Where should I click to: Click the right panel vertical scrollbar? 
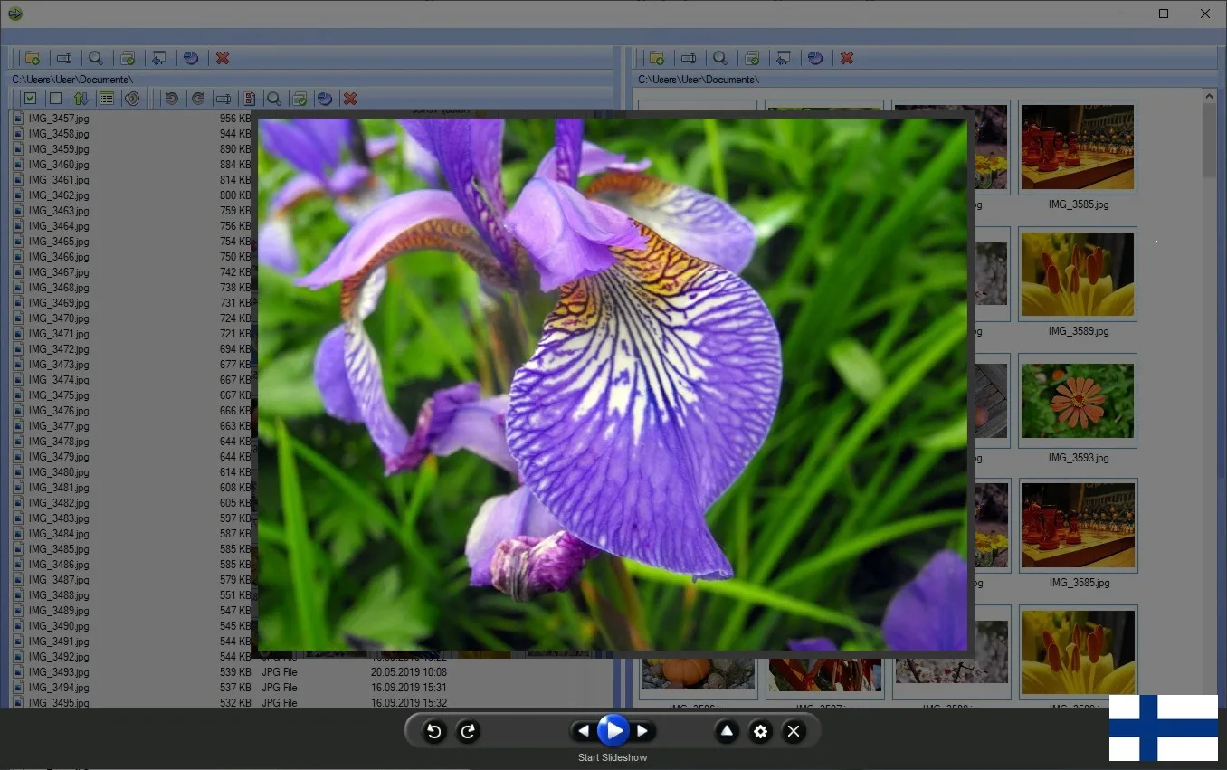pyautogui.click(x=1210, y=362)
